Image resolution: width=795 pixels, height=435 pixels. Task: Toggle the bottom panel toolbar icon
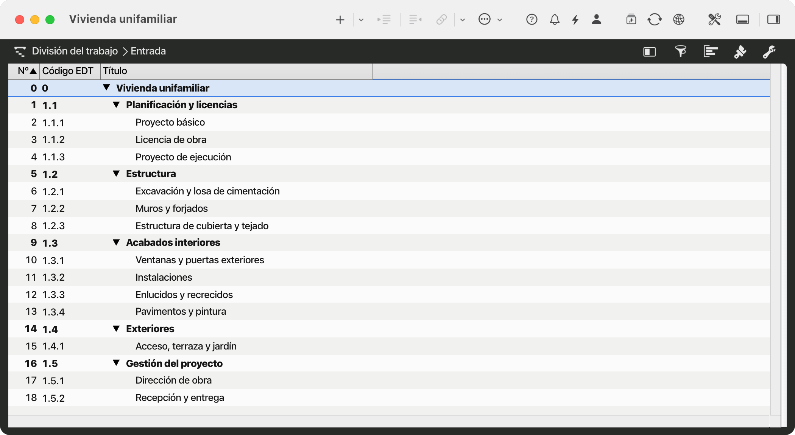coord(742,19)
